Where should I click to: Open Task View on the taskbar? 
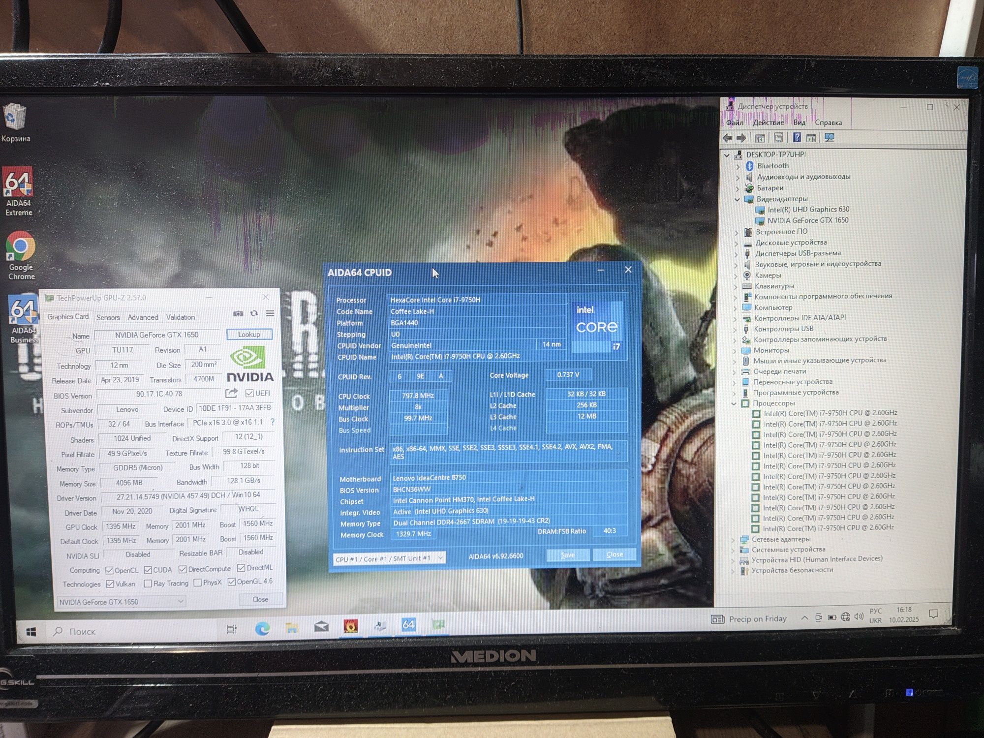pos(231,629)
